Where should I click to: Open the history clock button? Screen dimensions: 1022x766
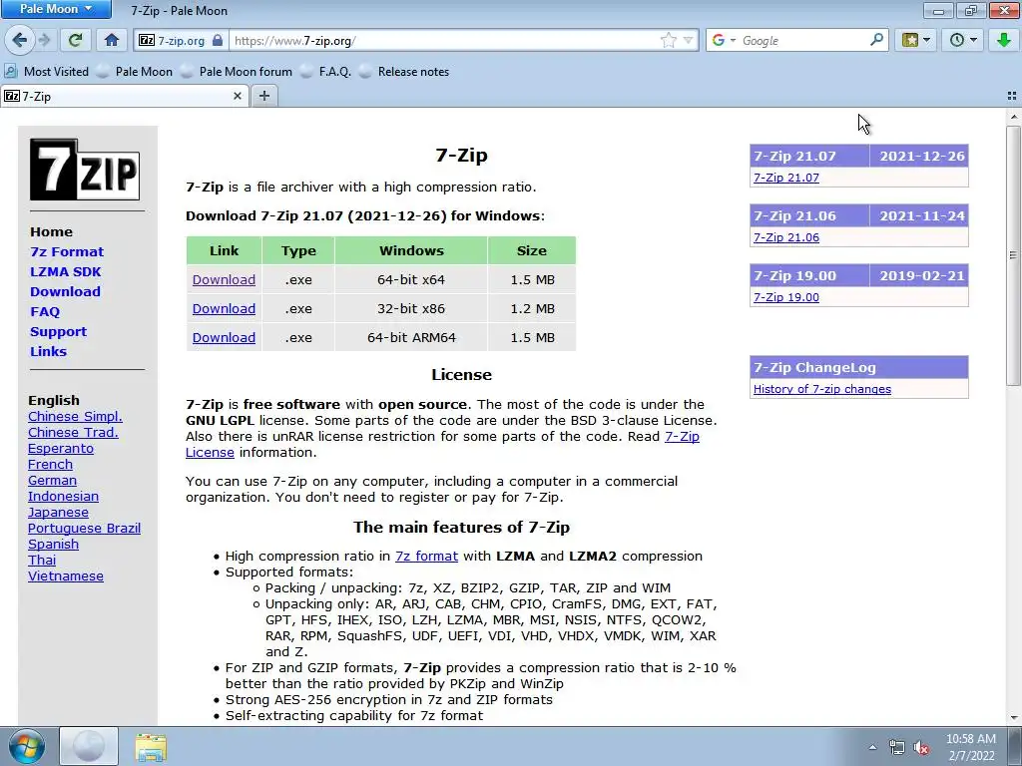pyautogui.click(x=963, y=40)
